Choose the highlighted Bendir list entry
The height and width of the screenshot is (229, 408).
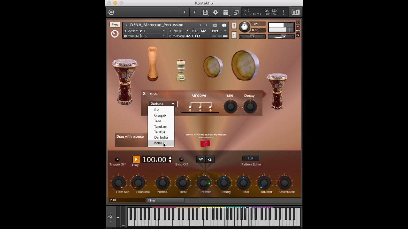(x=161, y=143)
